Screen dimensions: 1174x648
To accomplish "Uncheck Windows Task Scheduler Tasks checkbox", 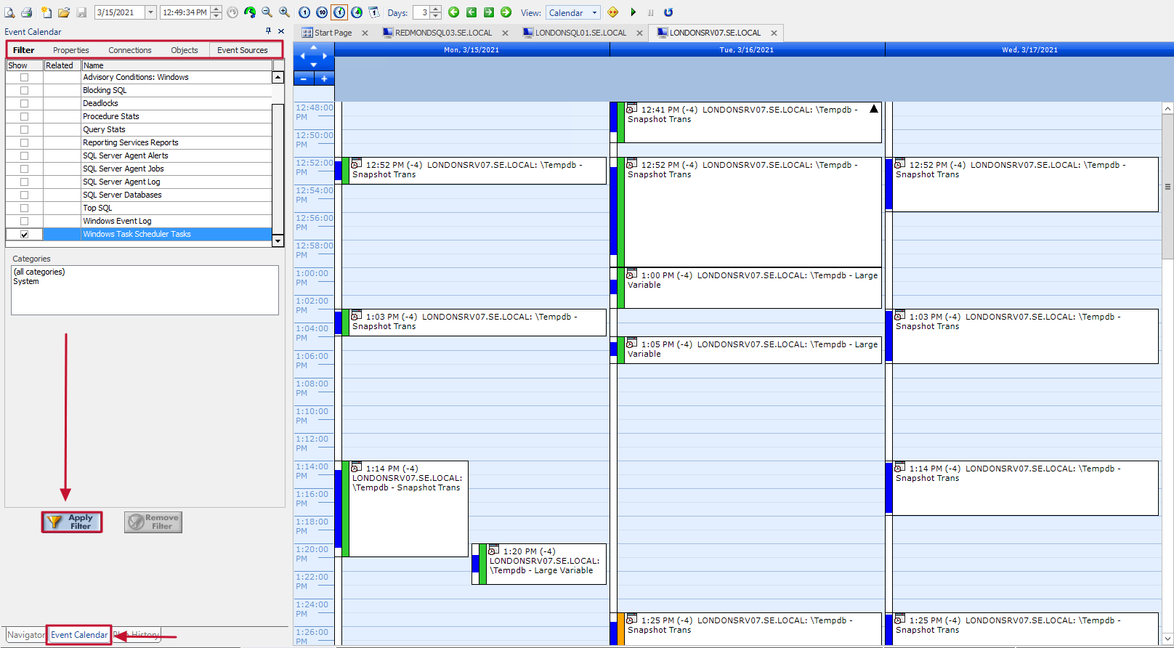I will coord(24,234).
